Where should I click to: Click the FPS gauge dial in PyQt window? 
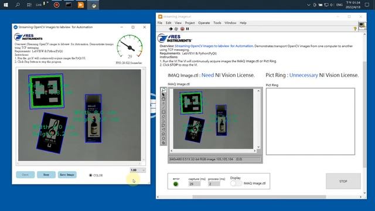[x=129, y=47]
